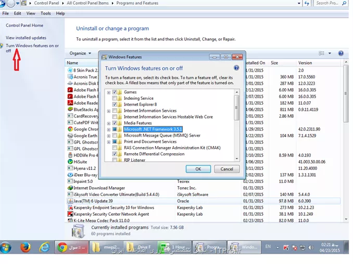
Task: Click features list vertical scrollbar thumb
Action: pos(236,108)
